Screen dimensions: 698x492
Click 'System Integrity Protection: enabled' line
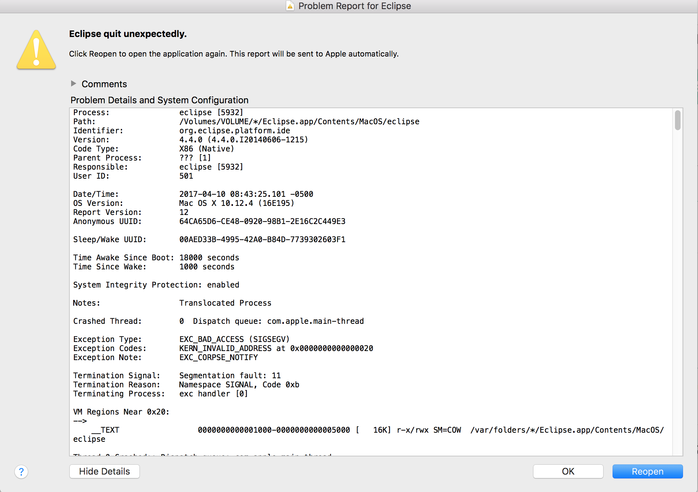156,285
